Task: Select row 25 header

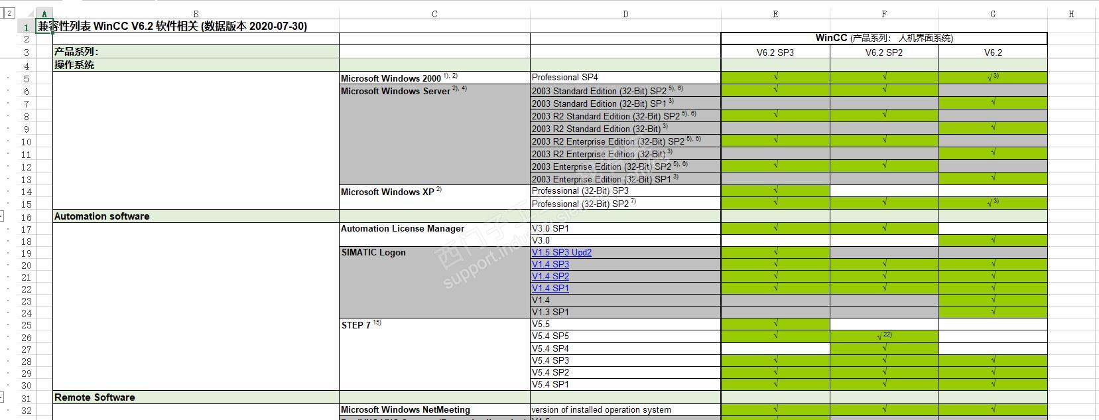Action: 27,325
